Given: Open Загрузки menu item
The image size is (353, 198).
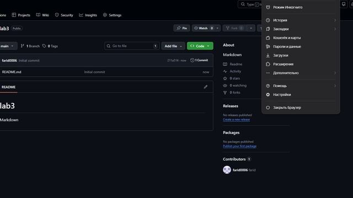Looking at the screenshot, I should click(x=301, y=55).
